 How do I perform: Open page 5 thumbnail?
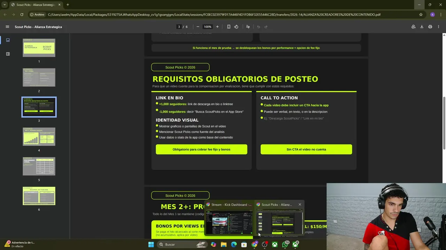pyautogui.click(x=39, y=166)
